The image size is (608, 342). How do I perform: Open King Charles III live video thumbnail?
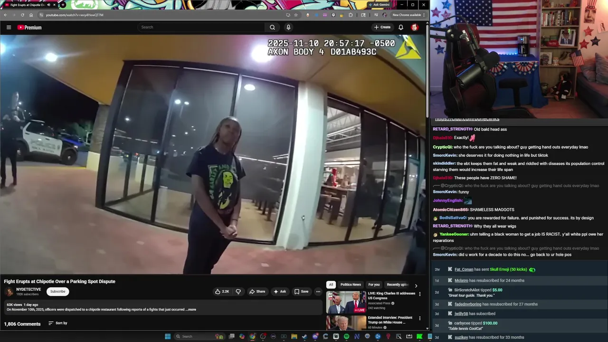point(346,302)
